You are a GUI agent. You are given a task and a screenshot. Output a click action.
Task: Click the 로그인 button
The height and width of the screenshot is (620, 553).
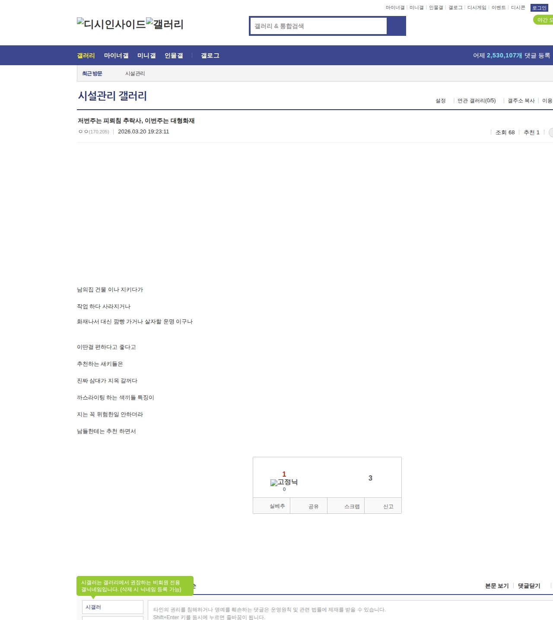click(x=539, y=8)
